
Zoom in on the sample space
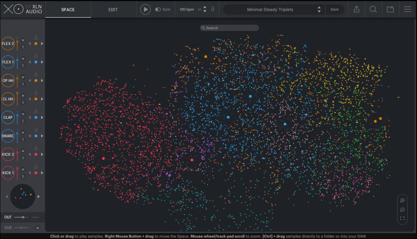point(402,200)
